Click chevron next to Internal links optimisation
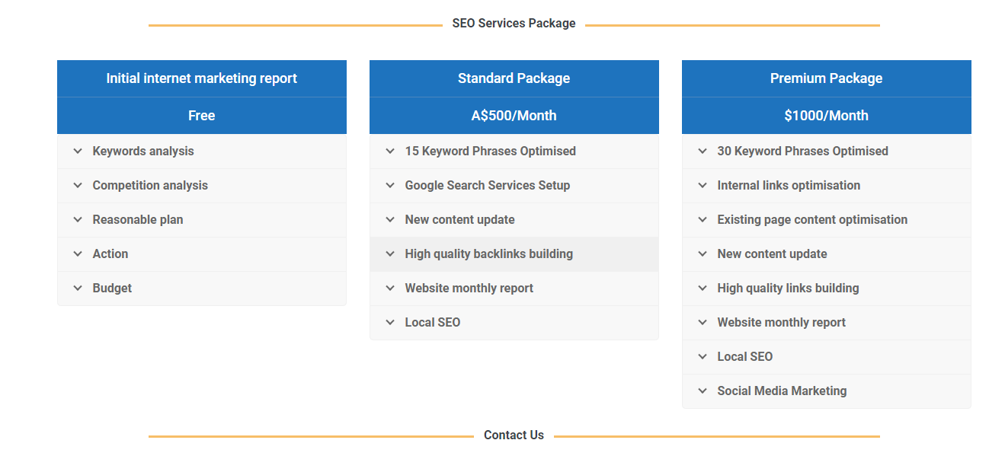 pos(703,186)
